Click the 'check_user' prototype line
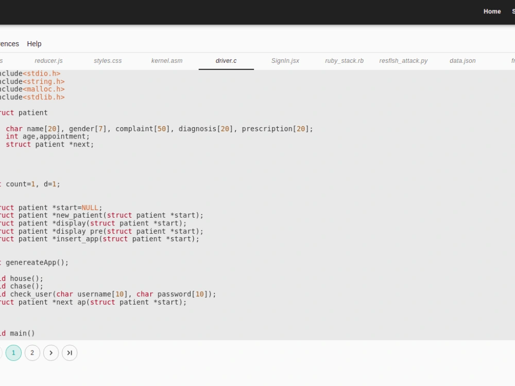Viewport: 515px width, 386px height. point(108,294)
